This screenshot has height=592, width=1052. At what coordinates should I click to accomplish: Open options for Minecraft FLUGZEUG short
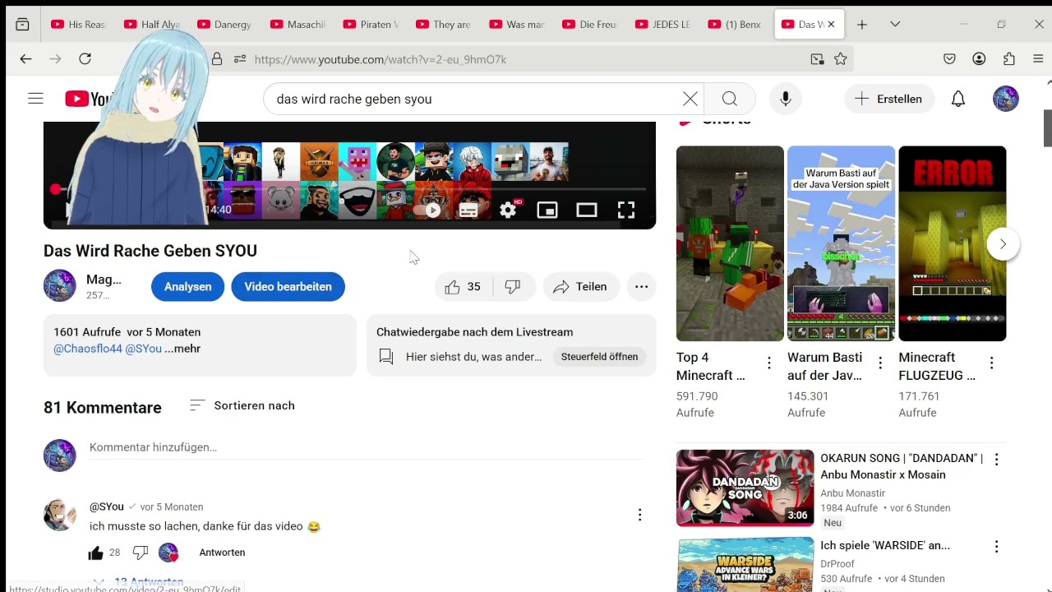coord(991,363)
